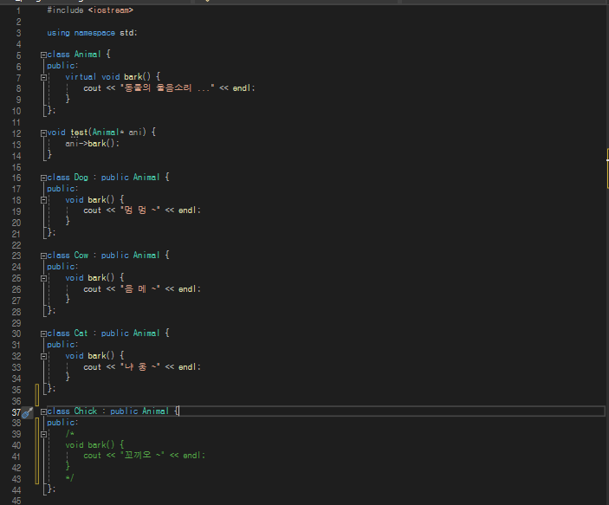The width and height of the screenshot is (609, 505).
Task: Collapse the comment block in class Chick
Action: point(43,434)
